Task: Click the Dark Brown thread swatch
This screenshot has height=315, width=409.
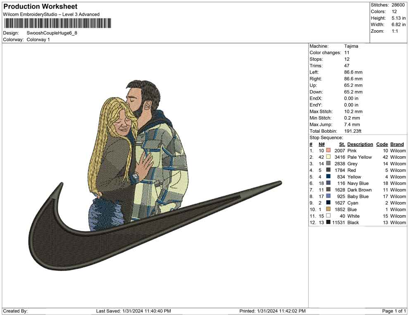Action: click(x=328, y=190)
